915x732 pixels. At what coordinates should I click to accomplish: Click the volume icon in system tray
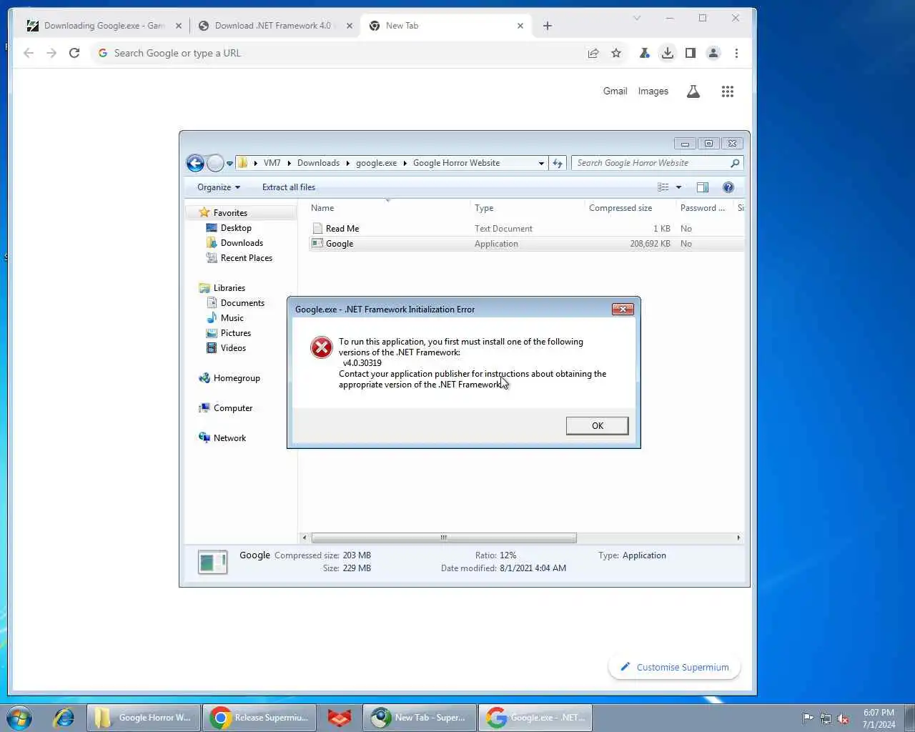point(843,718)
